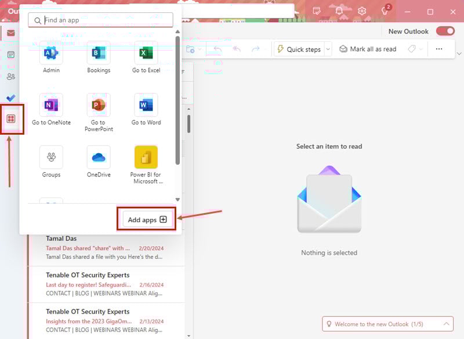Click the Reply all arrow icon
464x339 pixels.
pyautogui.click(x=237, y=49)
